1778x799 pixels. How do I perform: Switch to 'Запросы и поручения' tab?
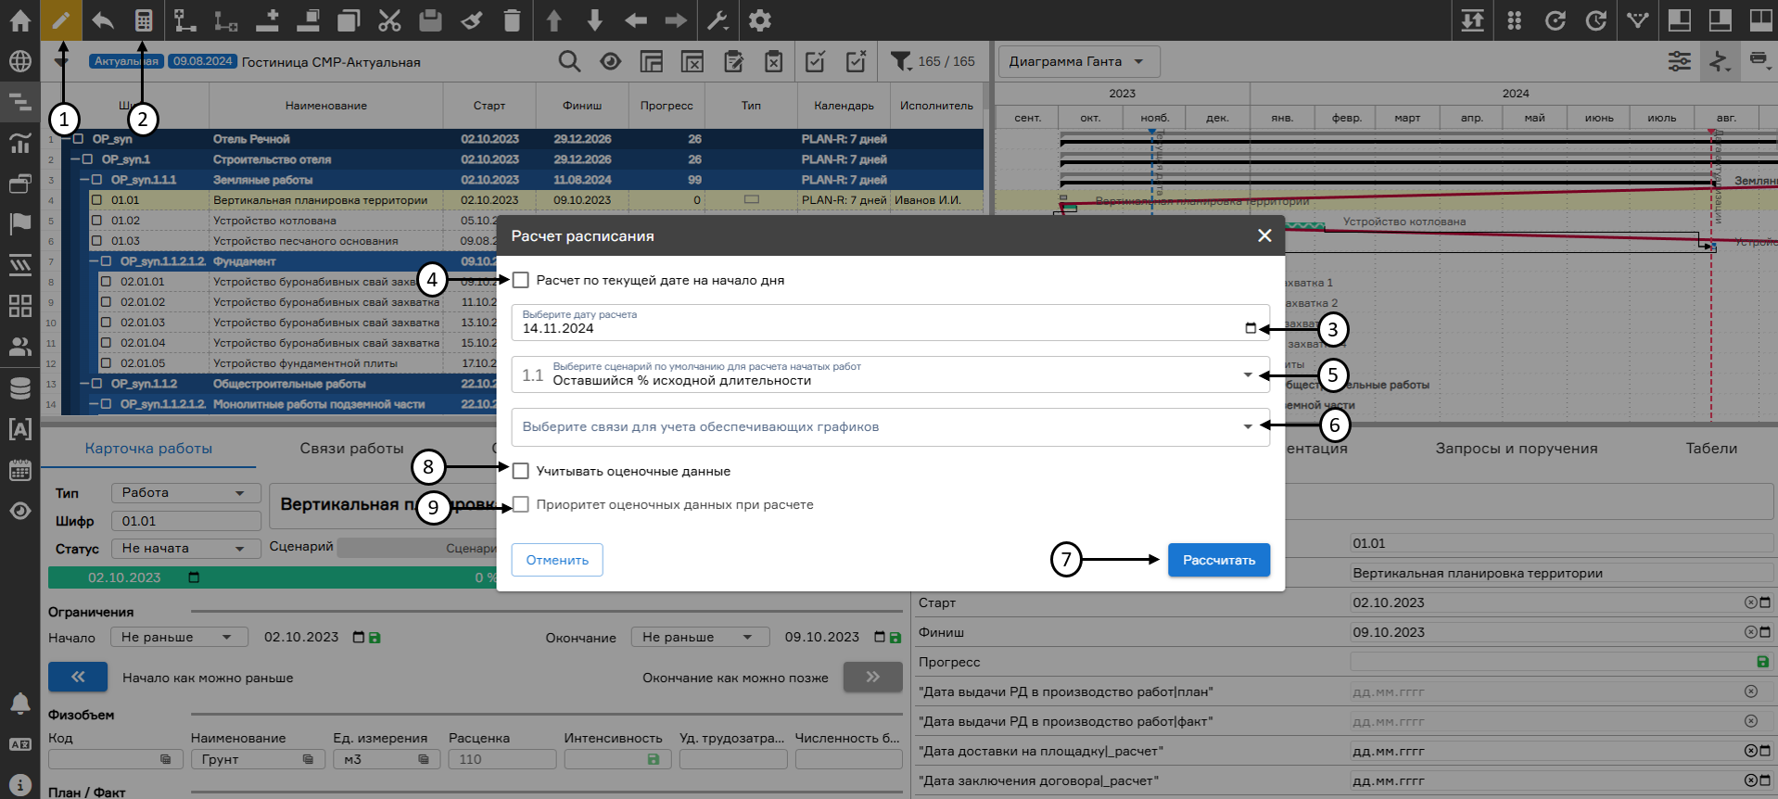[1517, 449]
